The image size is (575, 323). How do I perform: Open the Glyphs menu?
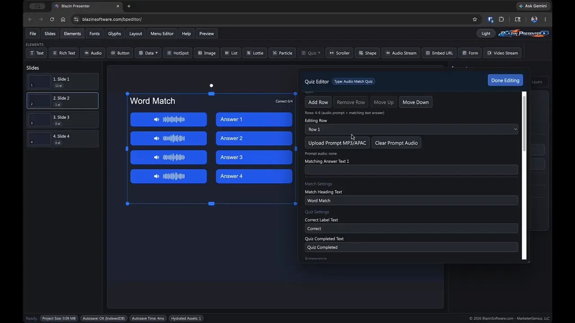click(115, 34)
